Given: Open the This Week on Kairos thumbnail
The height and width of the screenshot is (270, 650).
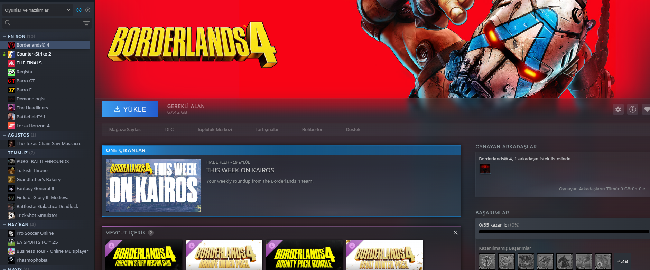Looking at the screenshot, I should pyautogui.click(x=154, y=186).
